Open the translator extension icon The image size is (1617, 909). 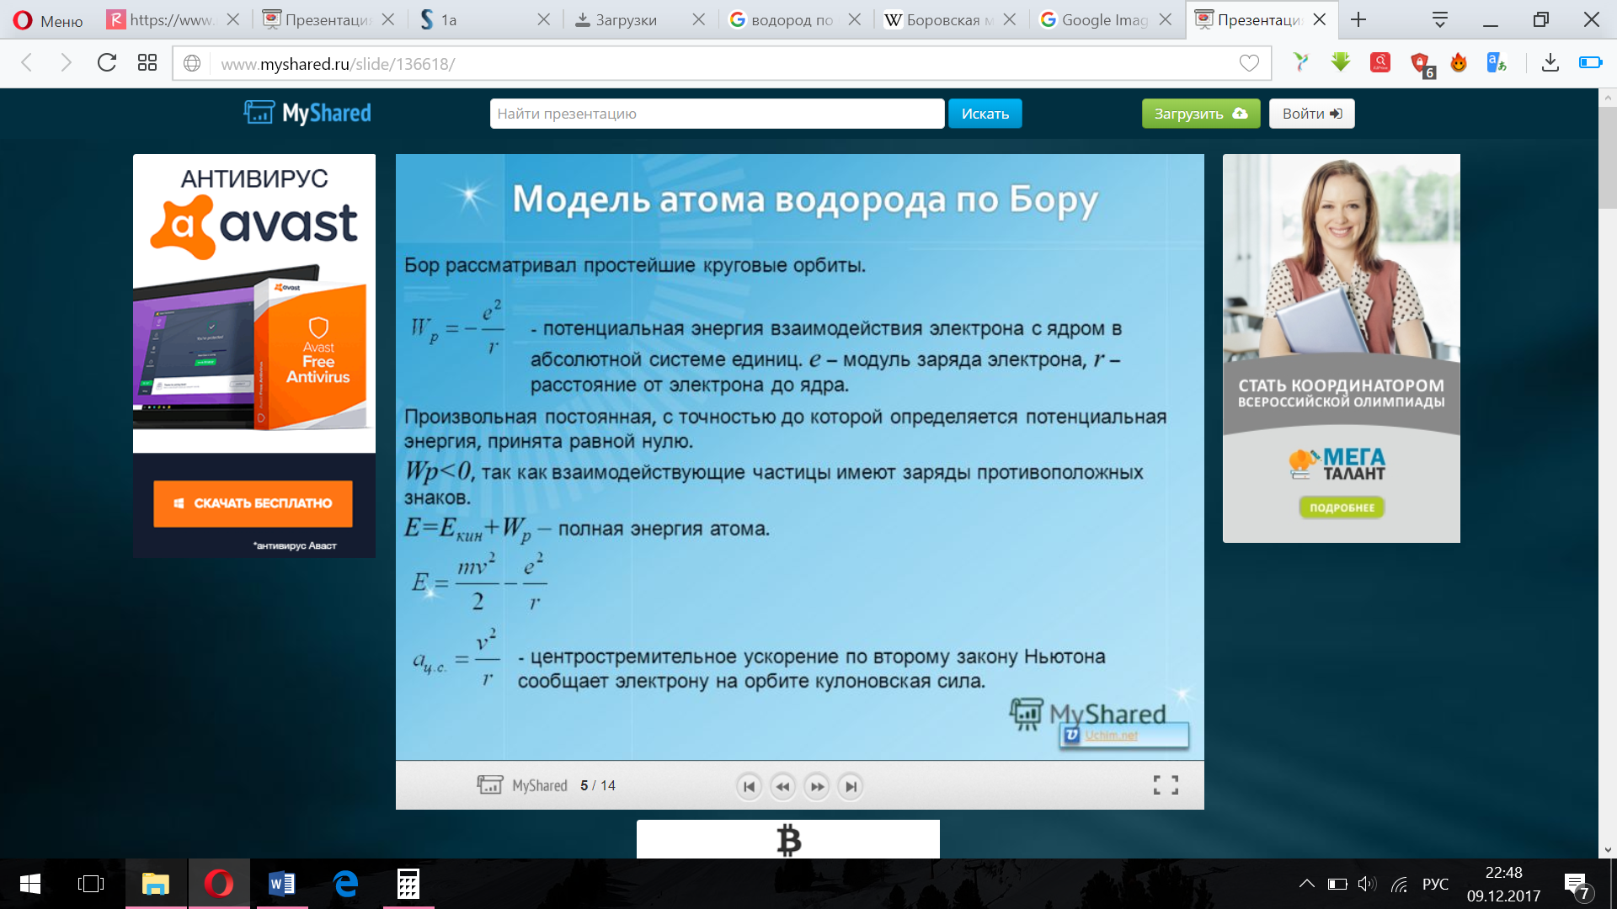tap(1497, 63)
